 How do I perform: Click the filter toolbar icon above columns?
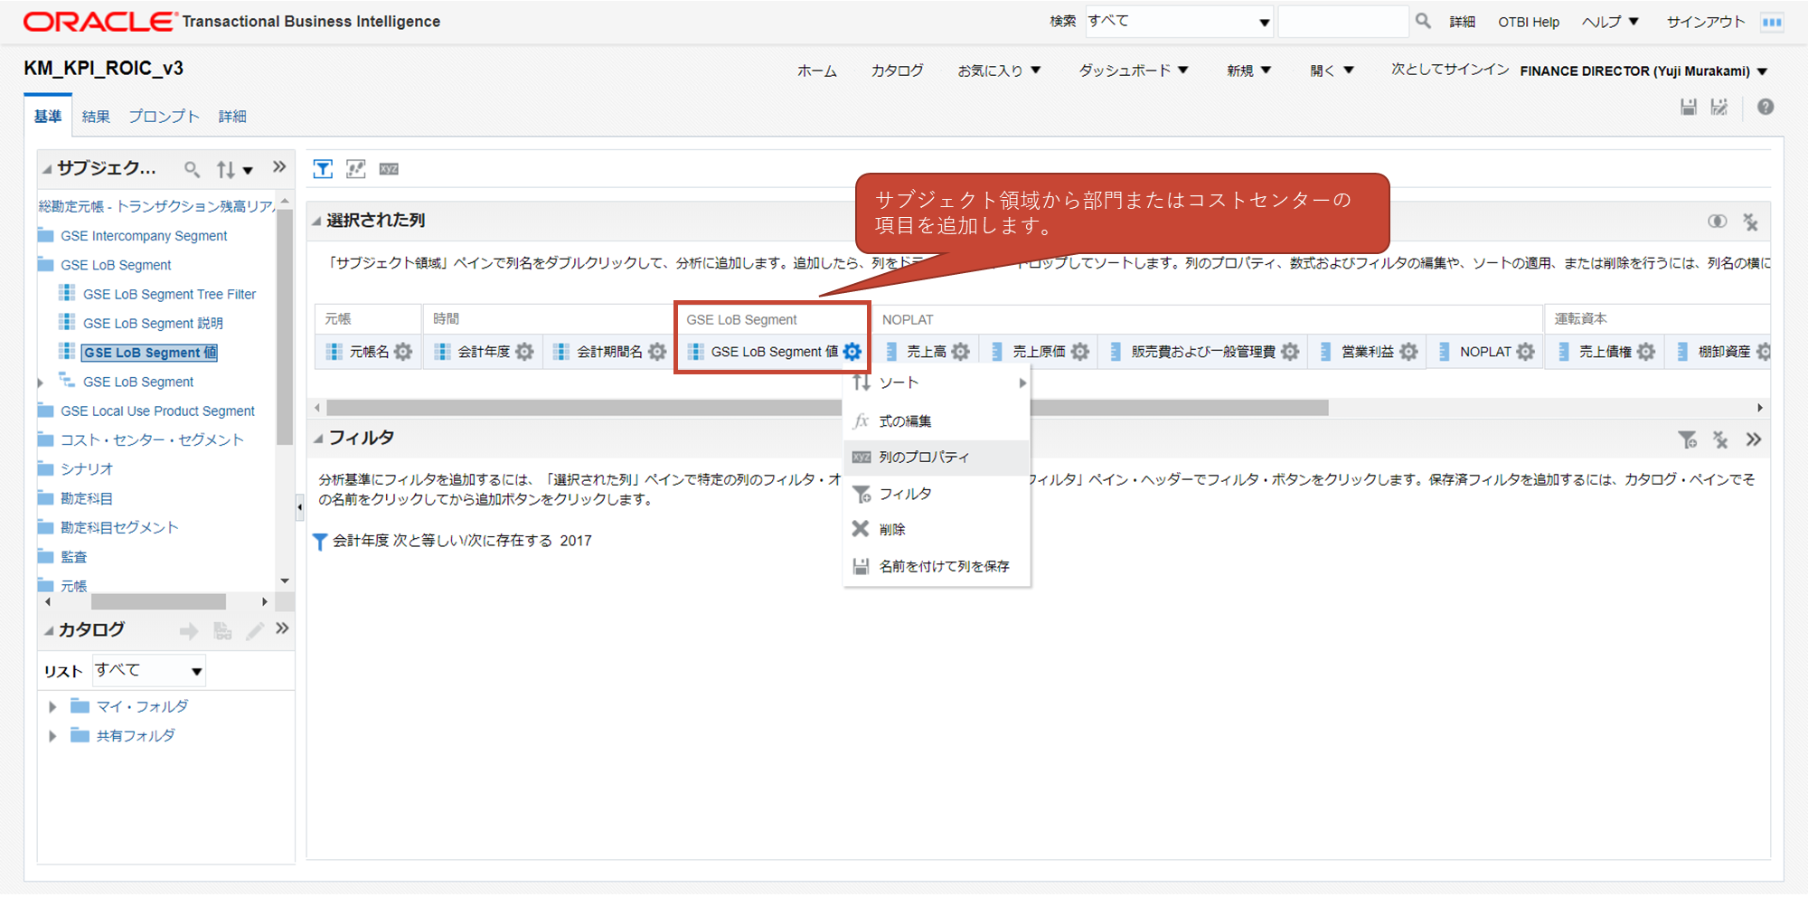(x=323, y=169)
